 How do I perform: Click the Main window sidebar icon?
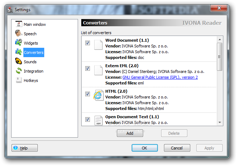tap(19, 24)
